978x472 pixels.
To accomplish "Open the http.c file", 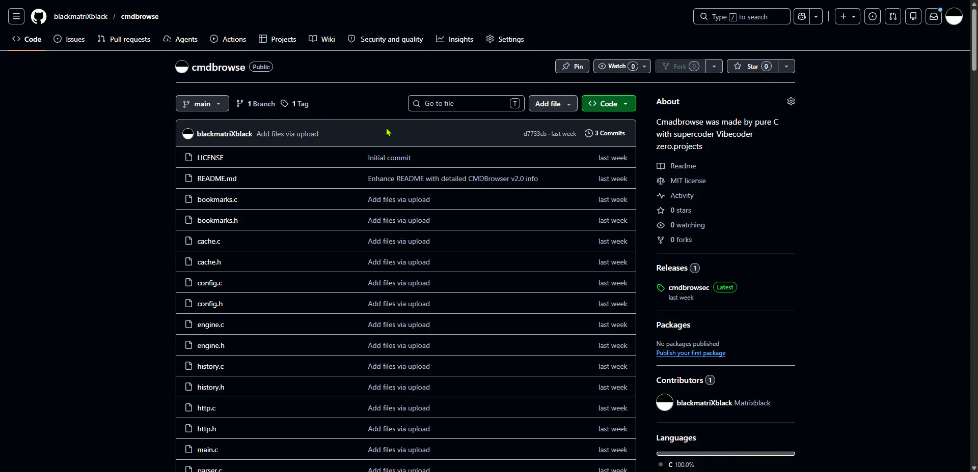I will tap(206, 408).
